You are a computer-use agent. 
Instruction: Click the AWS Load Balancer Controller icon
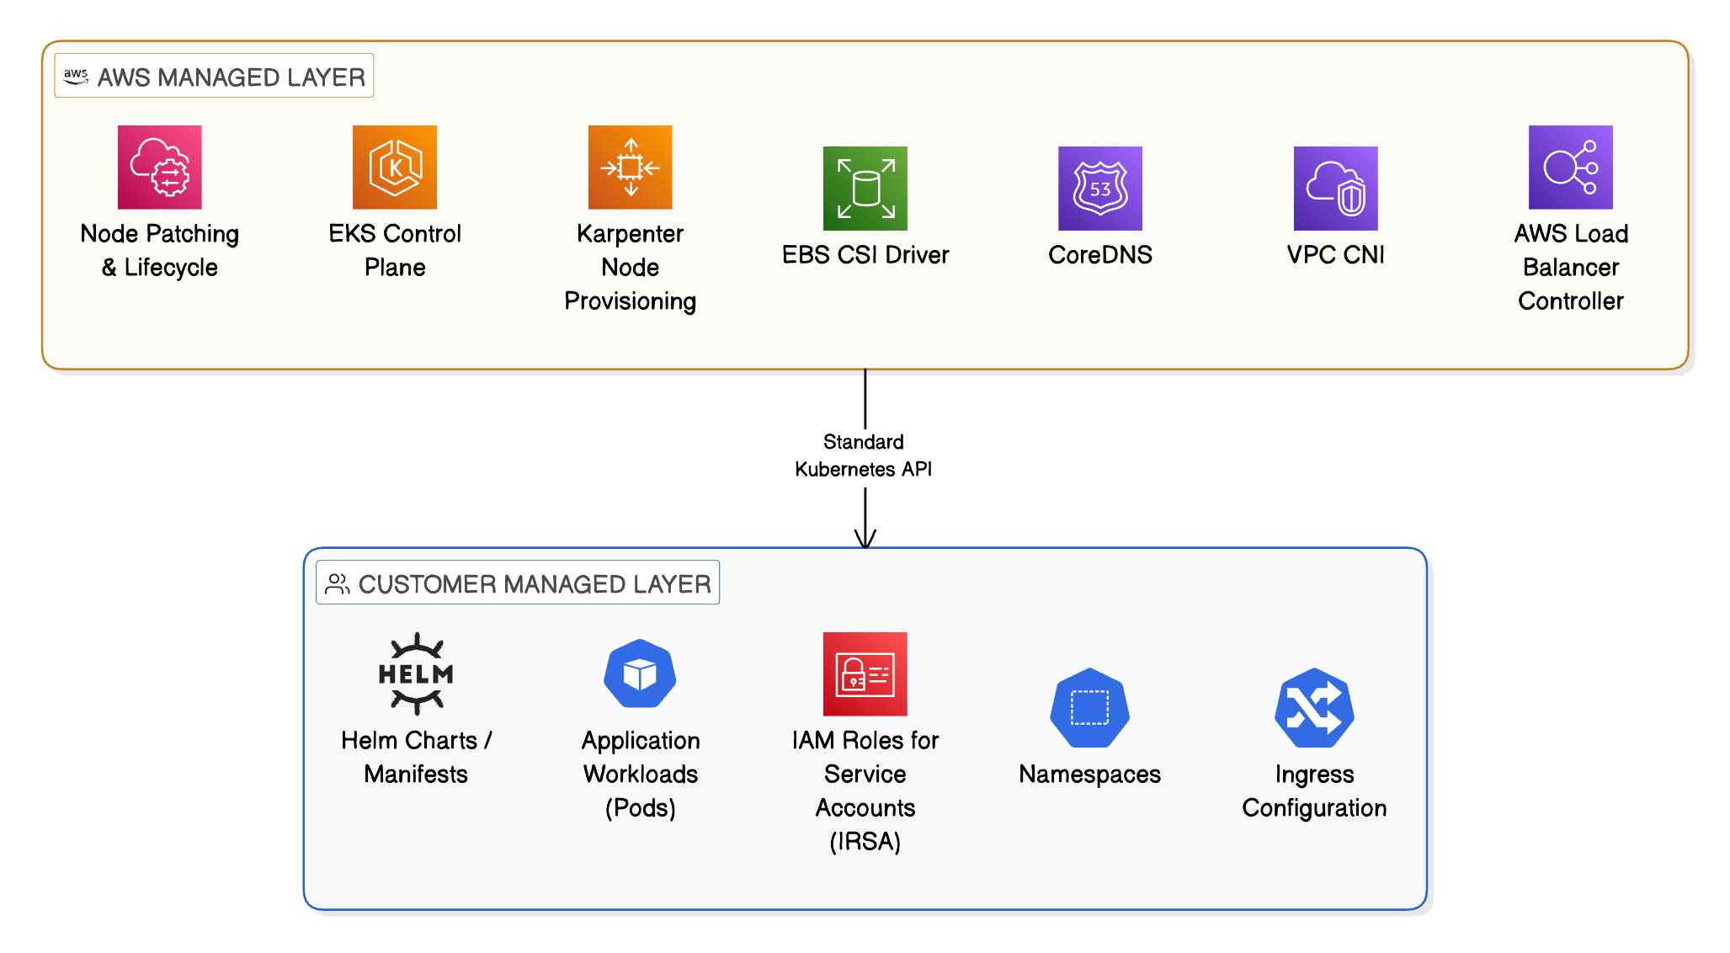pos(1570,167)
